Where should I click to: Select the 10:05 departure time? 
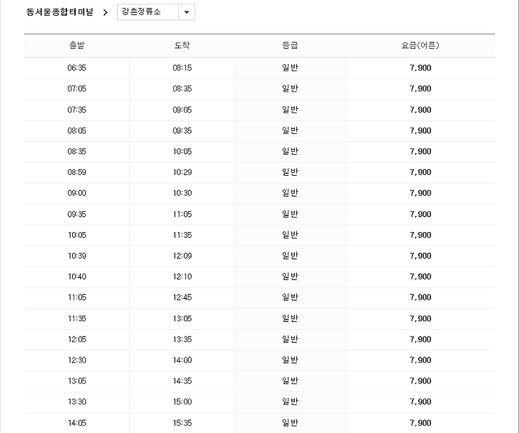[x=77, y=235]
